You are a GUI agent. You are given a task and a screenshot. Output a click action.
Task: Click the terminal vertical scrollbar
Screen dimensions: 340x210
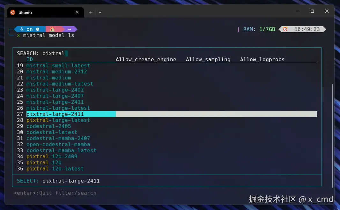pos(332,136)
